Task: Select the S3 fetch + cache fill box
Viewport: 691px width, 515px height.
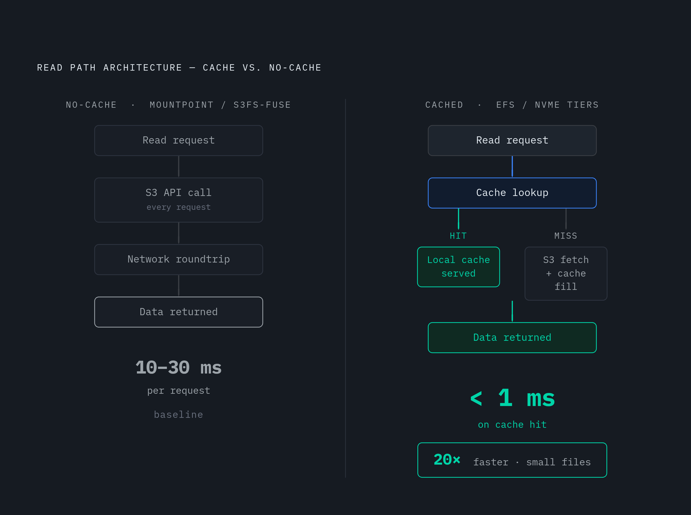Action: coord(566,274)
